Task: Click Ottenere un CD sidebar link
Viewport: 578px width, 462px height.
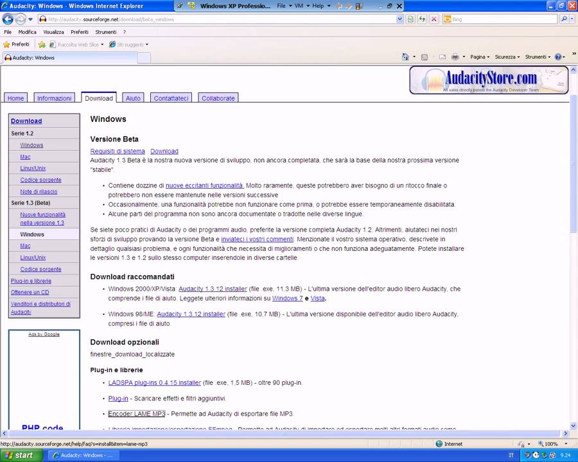Action: 30,292
